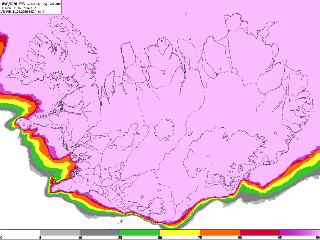Image resolution: width=320 pixels, height=240 pixels.
Task: Click the legend tick label '25'
Action: click(120, 237)
